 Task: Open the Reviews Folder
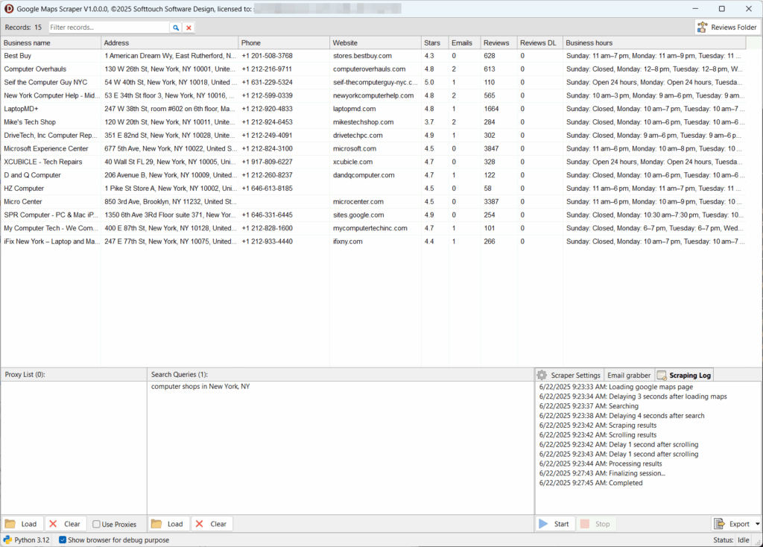(726, 28)
